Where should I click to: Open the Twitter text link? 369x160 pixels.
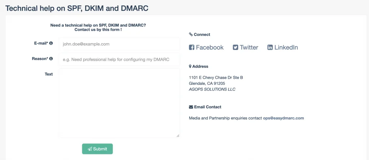(x=249, y=47)
